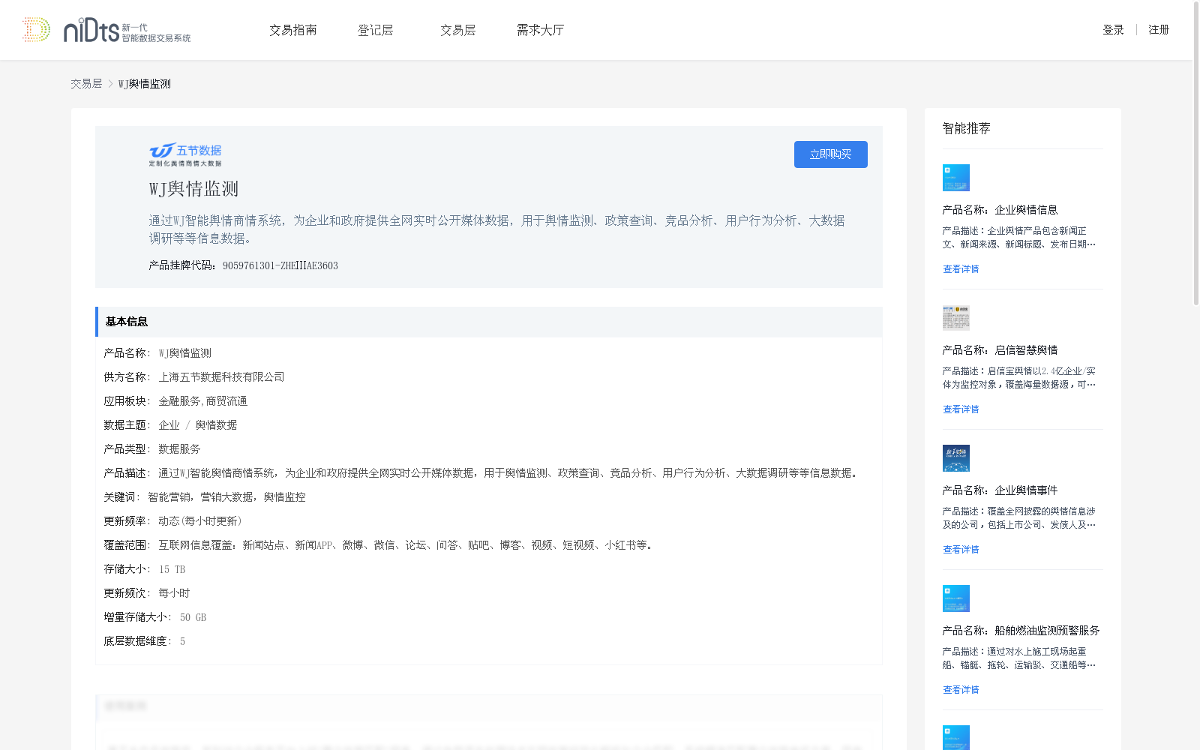
Task: Open the 需求大厅 menu
Action: pos(540,30)
